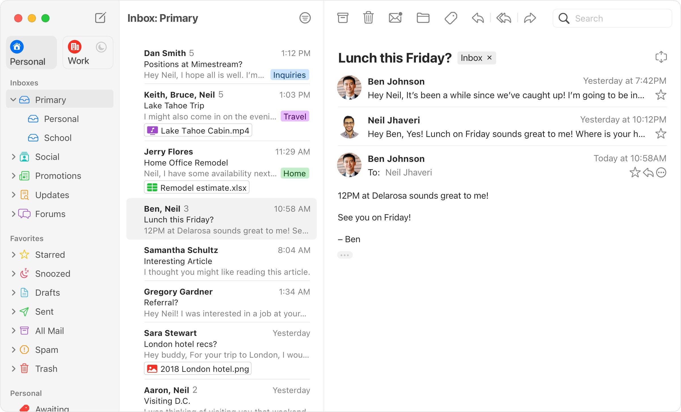Star Neil Jhaveri's reply message

661,134
